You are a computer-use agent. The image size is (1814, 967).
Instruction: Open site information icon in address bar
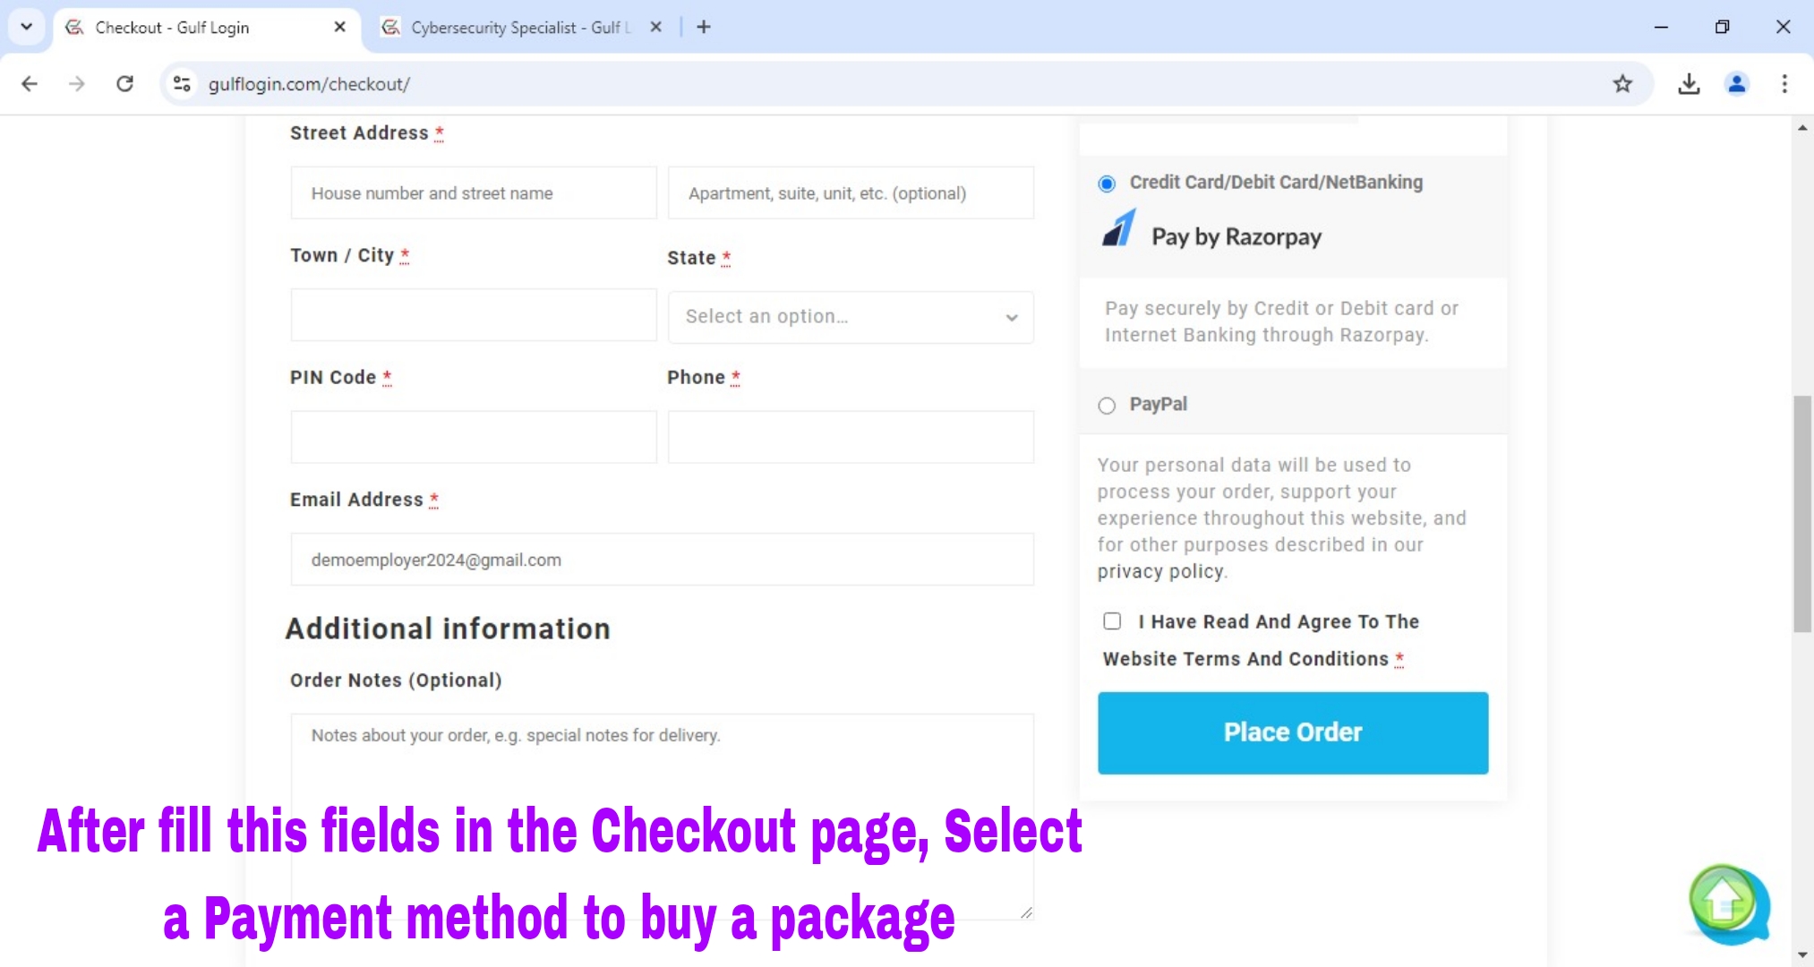point(182,84)
